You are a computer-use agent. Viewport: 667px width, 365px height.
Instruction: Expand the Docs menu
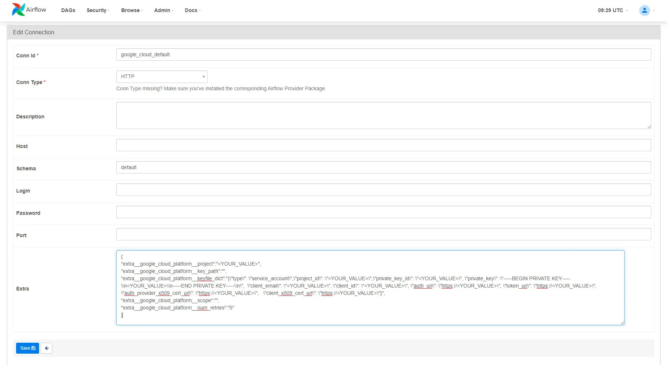pyautogui.click(x=193, y=10)
